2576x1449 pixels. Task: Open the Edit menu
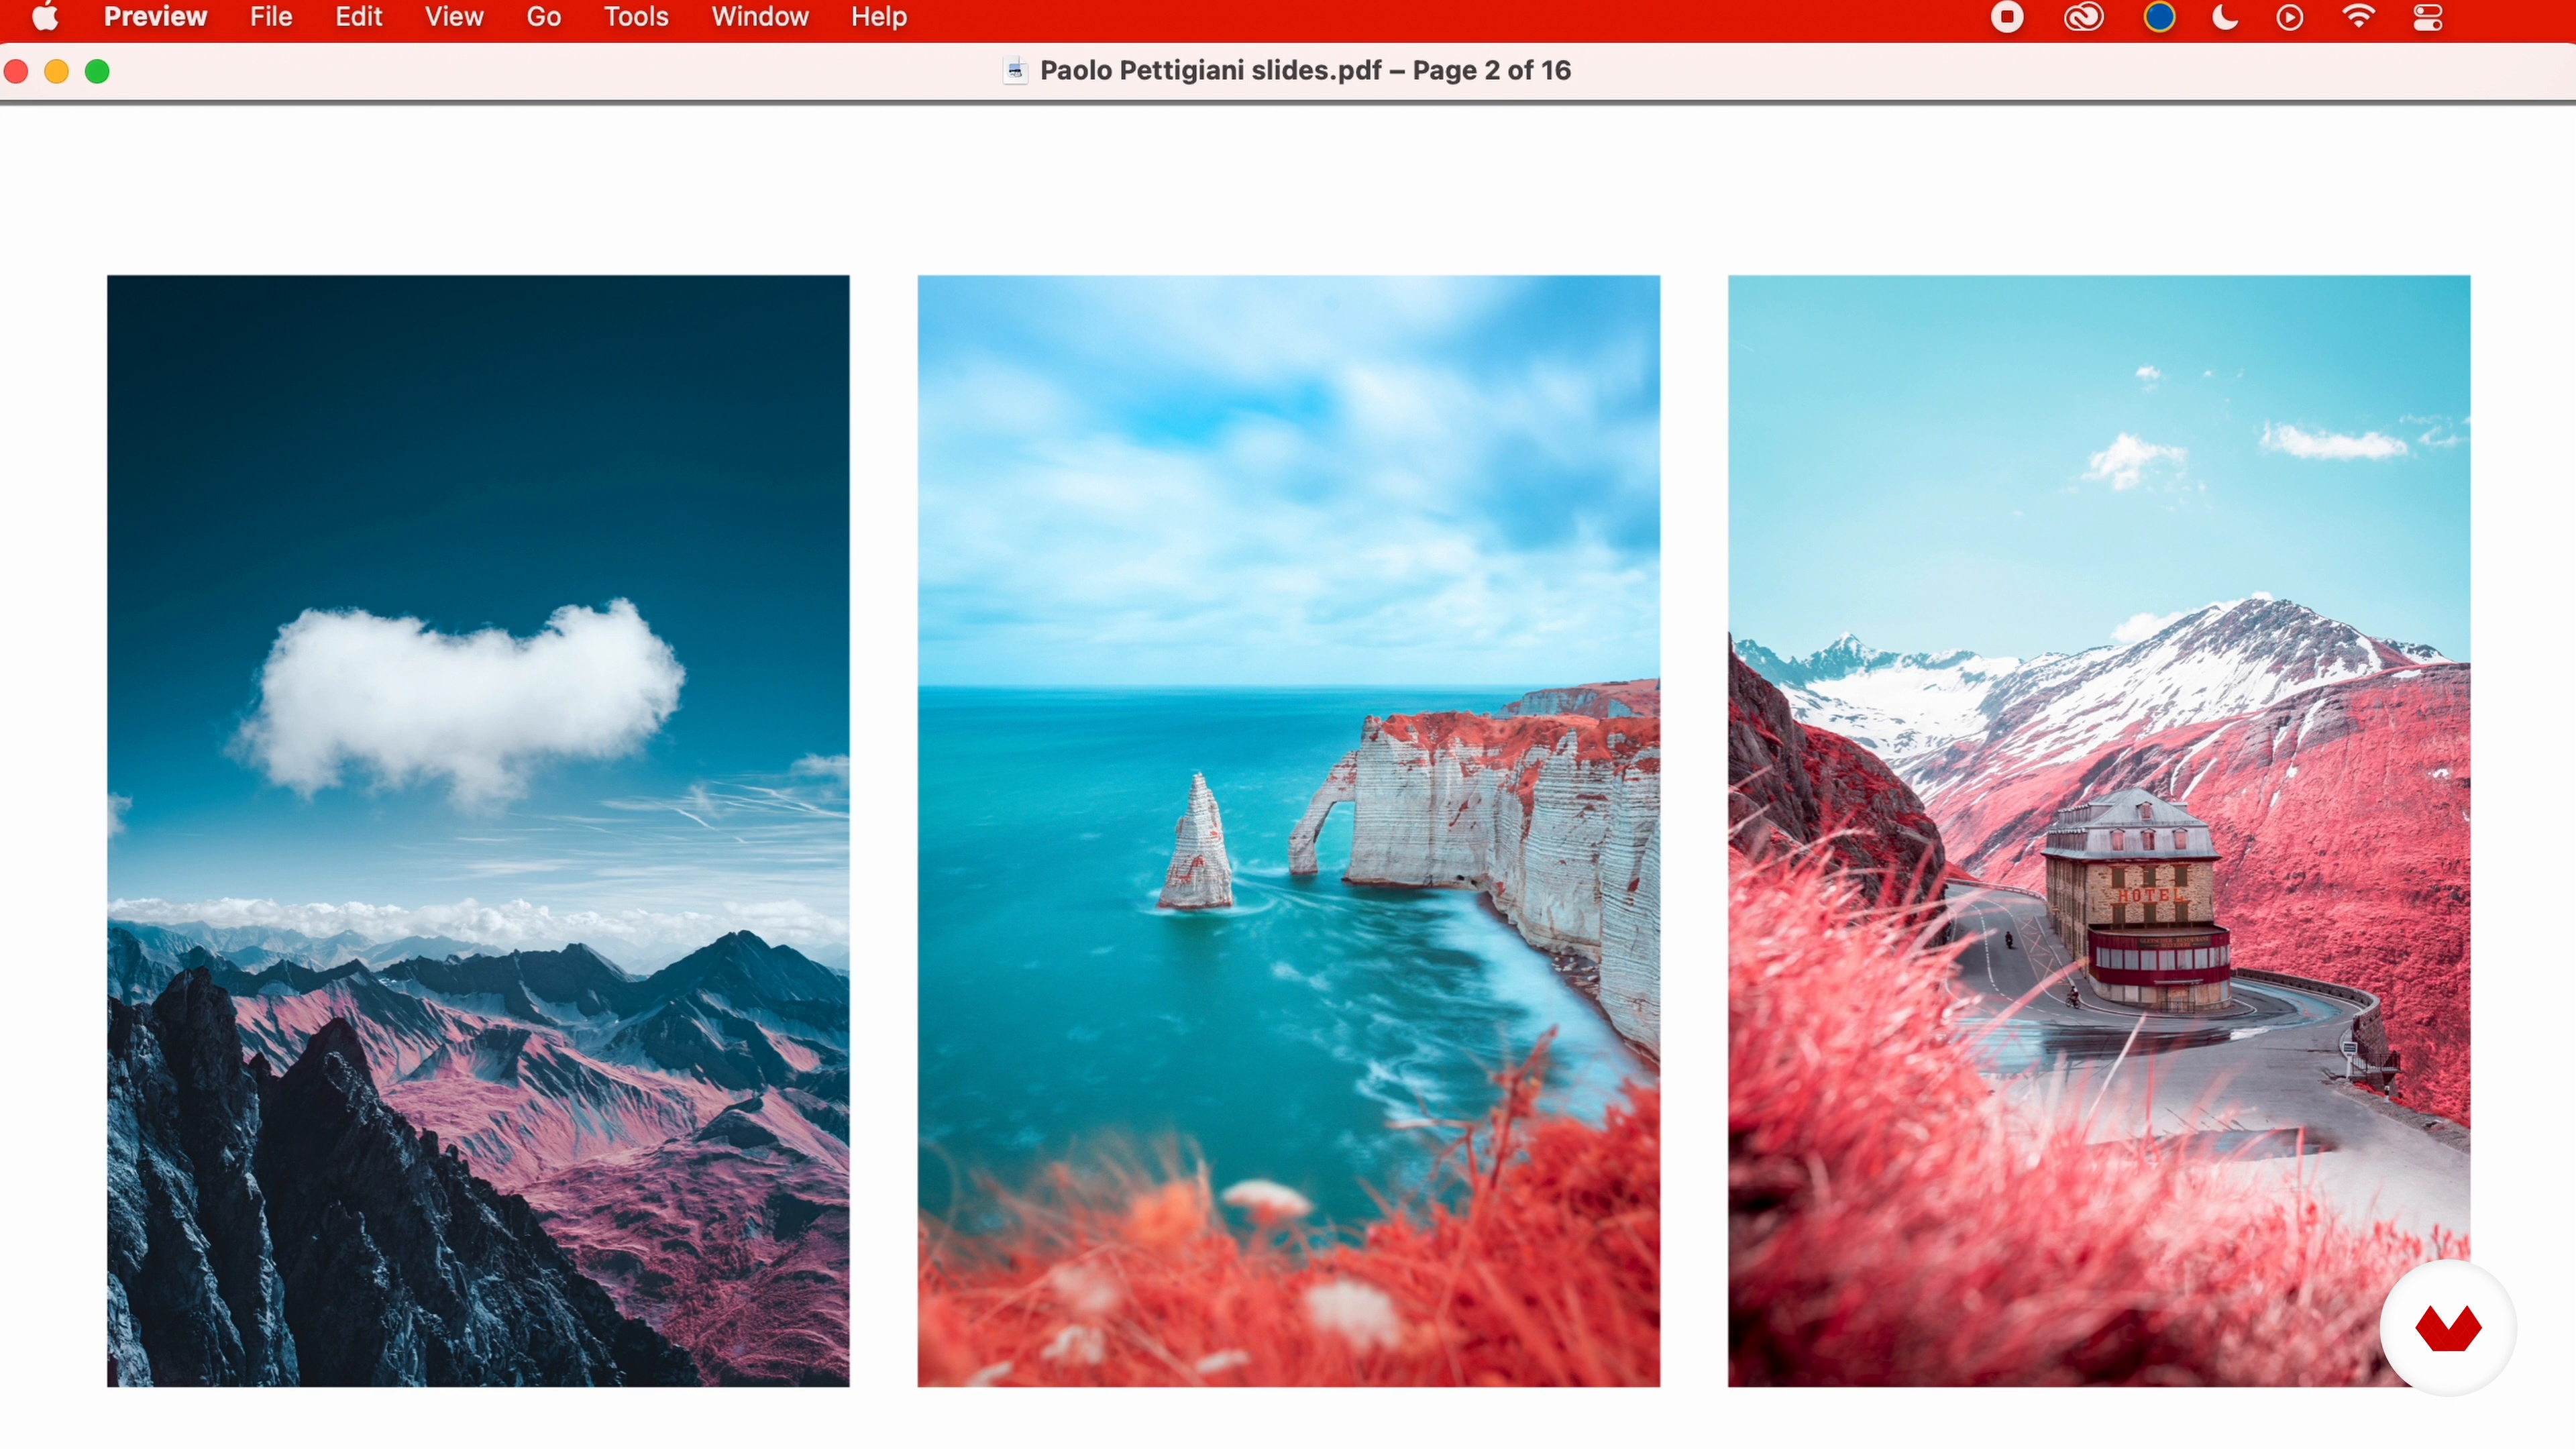click(x=359, y=17)
